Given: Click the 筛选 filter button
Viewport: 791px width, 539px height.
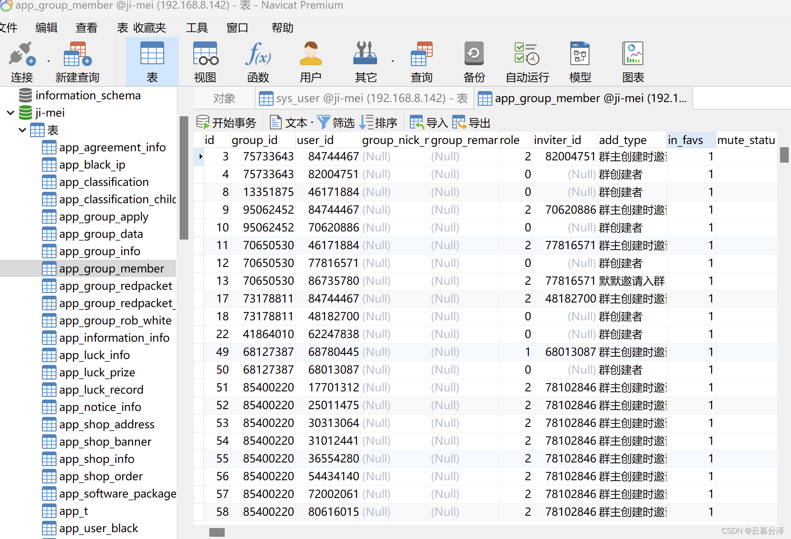Looking at the screenshot, I should [x=336, y=123].
